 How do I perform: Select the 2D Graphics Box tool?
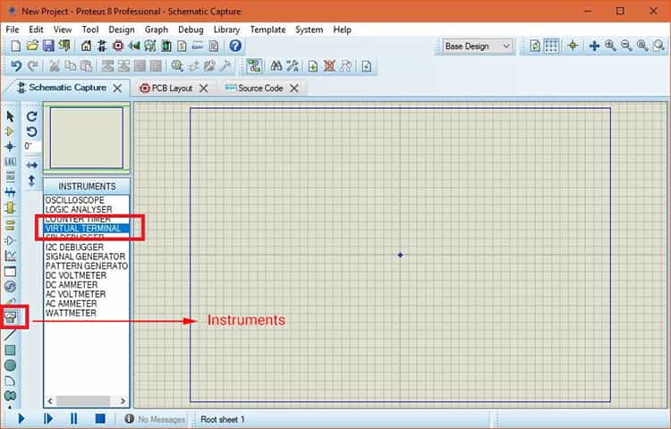(10, 350)
